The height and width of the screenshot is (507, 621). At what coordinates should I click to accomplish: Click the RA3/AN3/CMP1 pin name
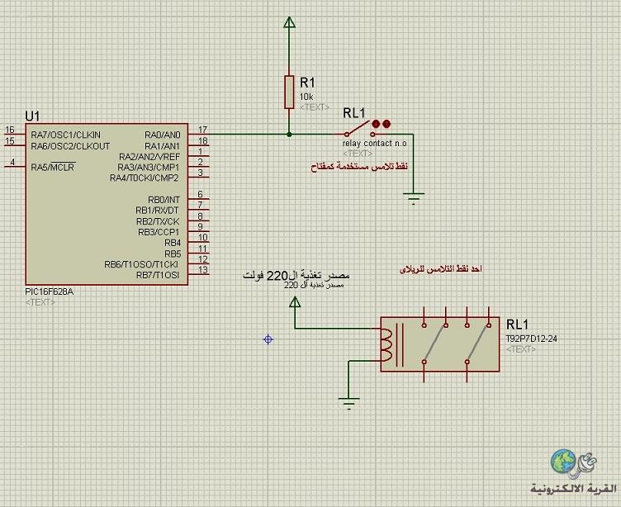click(149, 167)
